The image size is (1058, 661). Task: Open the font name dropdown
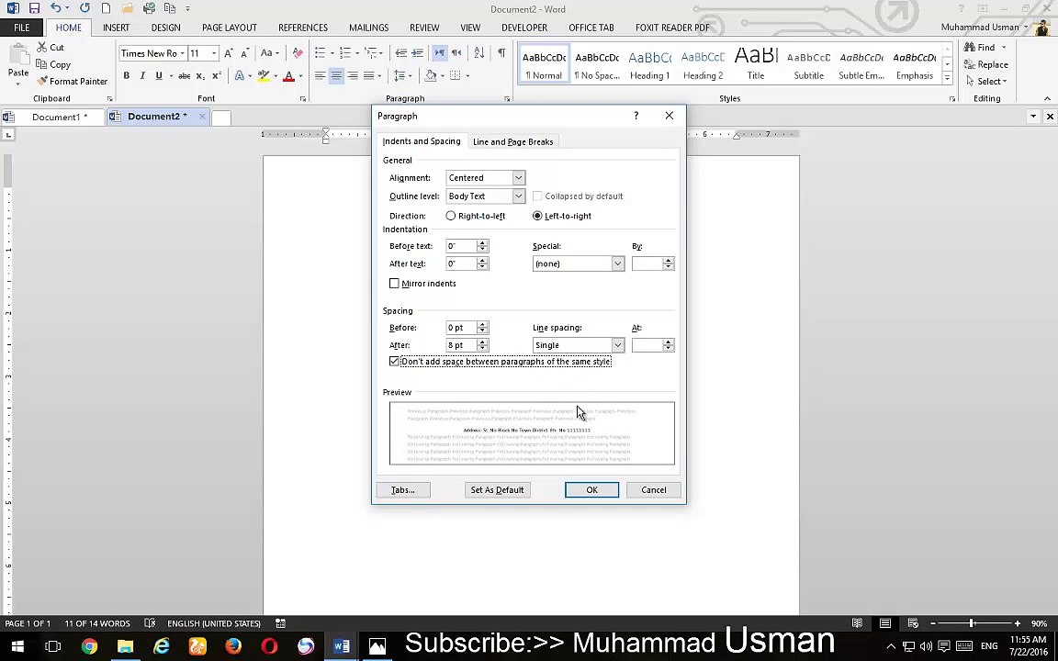(182, 53)
